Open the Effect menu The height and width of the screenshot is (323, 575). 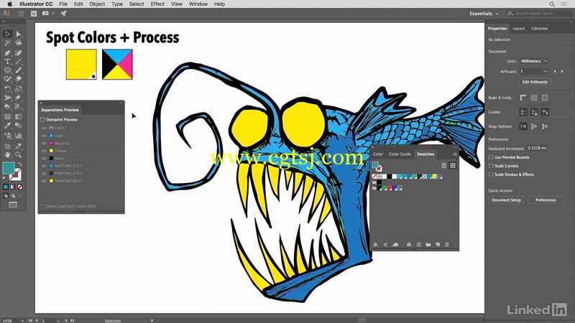coord(157,4)
